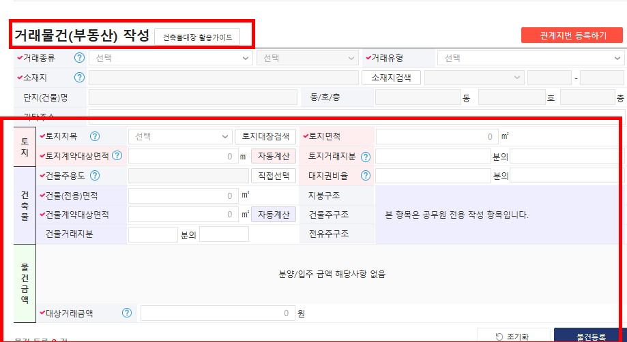The image size is (627, 342).
Task: Focus the 건물주용도 field
Action: [x=189, y=176]
